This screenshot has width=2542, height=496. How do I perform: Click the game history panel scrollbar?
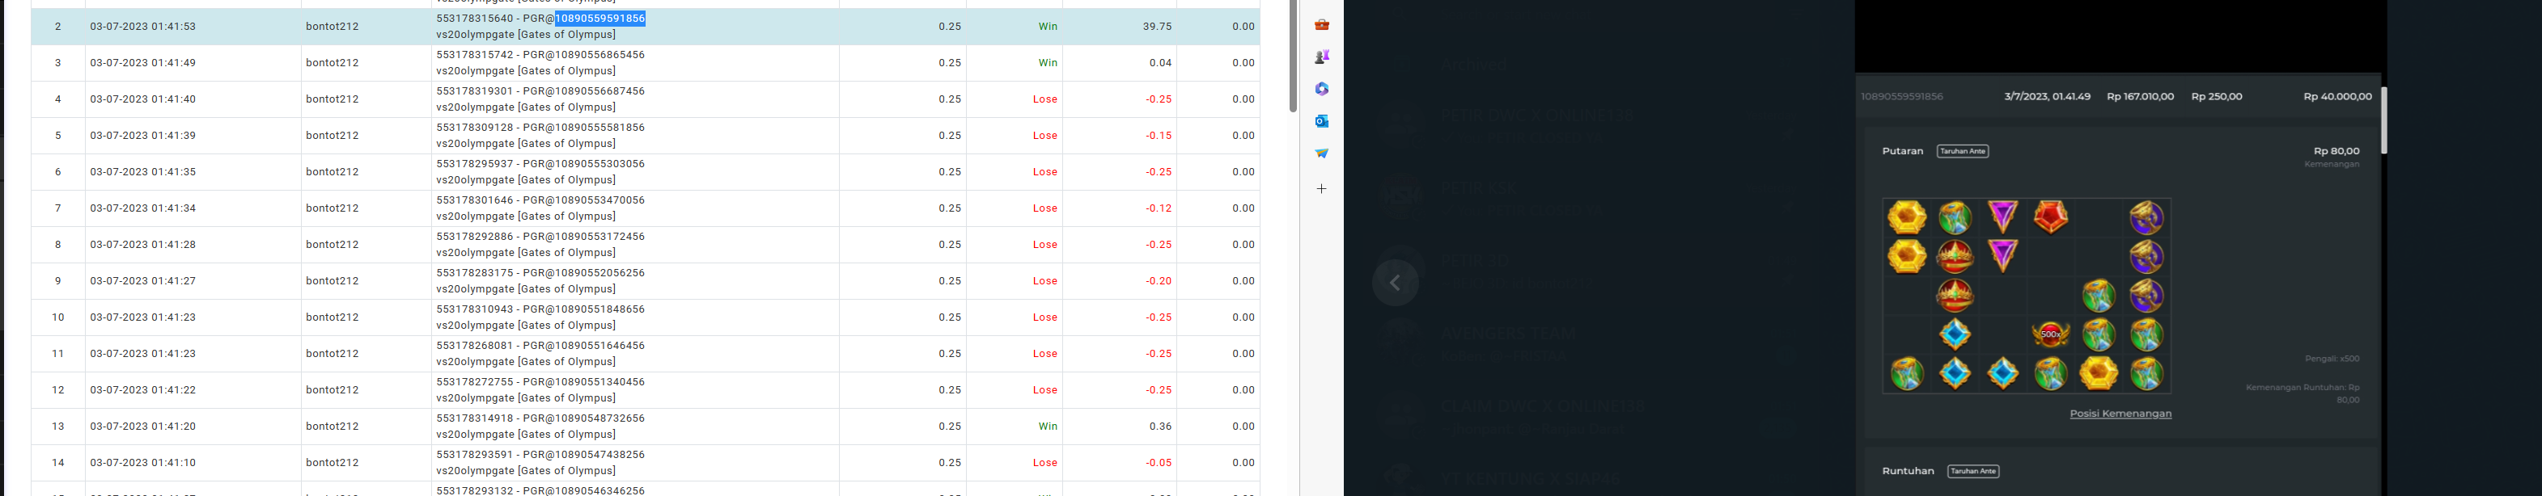point(2384,120)
